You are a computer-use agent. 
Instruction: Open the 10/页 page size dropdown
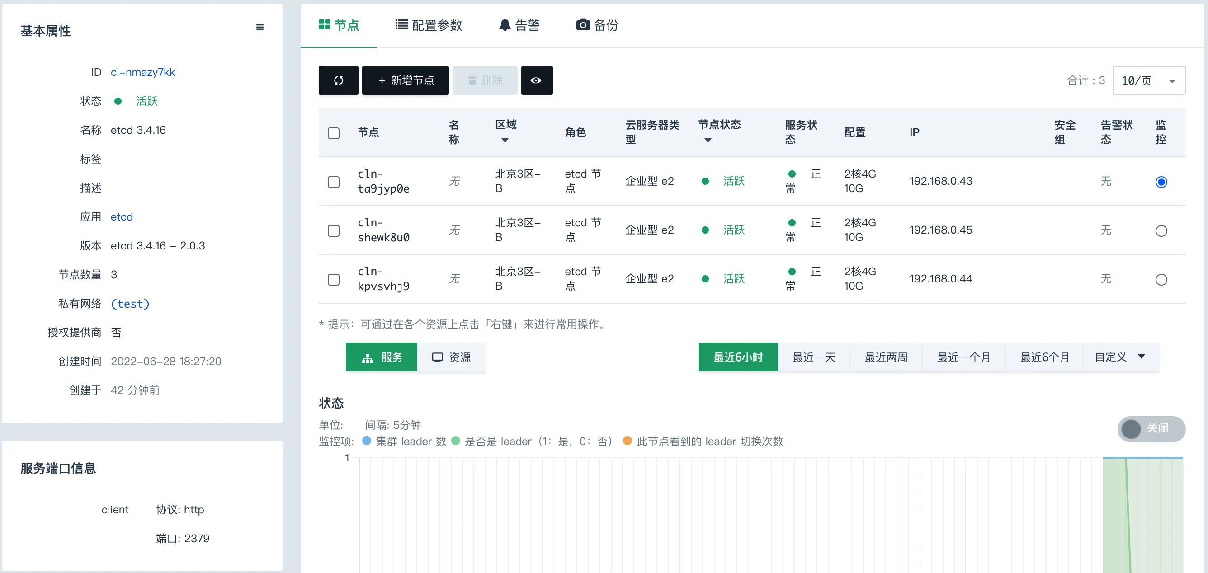(1148, 80)
